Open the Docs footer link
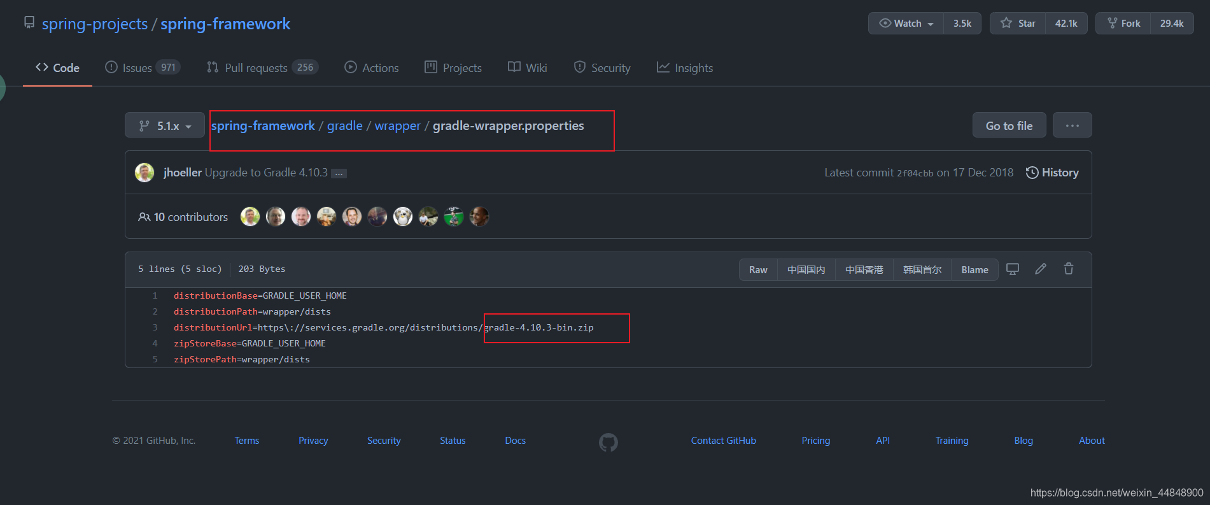Image resolution: width=1210 pixels, height=505 pixels. pos(516,441)
